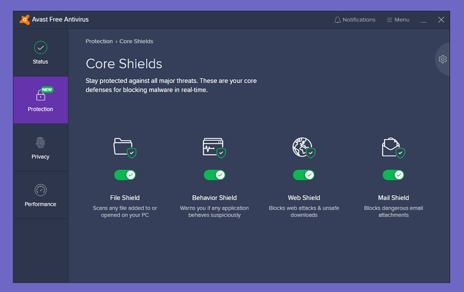Click the Web Shield globe icon
This screenshot has height=292, width=464.
pyautogui.click(x=304, y=148)
